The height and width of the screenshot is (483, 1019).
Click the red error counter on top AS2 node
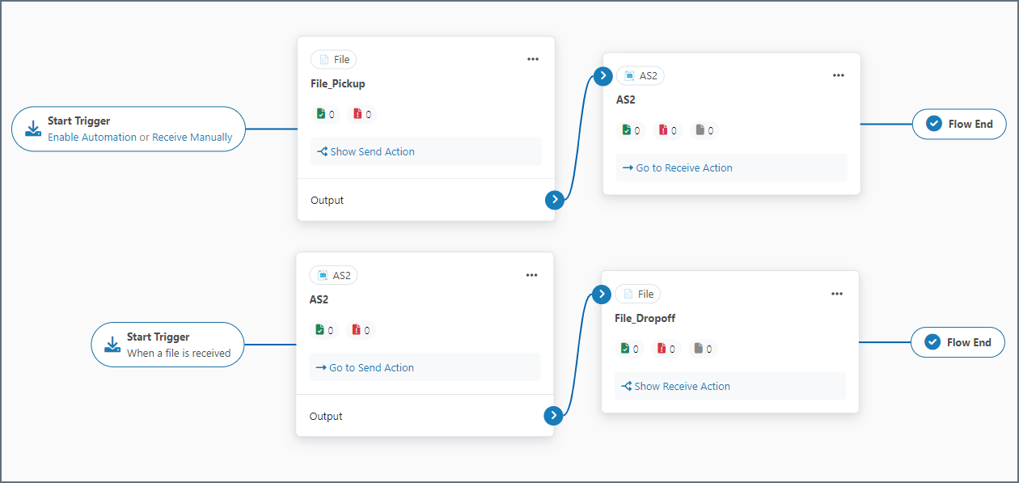[x=667, y=130]
